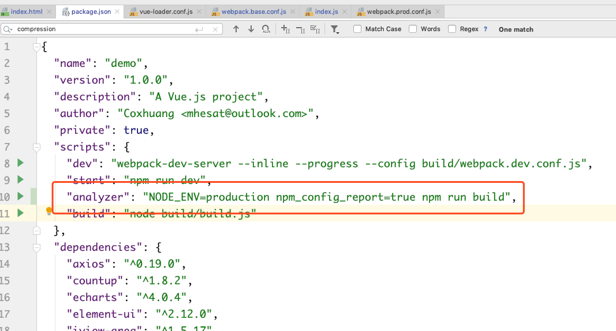This screenshot has height=331, width=616.
Task: Go to previous search occurrence
Action: (236, 29)
